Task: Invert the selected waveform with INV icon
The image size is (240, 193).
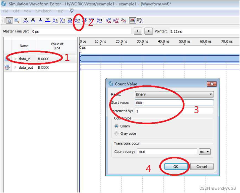Action: [70, 20]
